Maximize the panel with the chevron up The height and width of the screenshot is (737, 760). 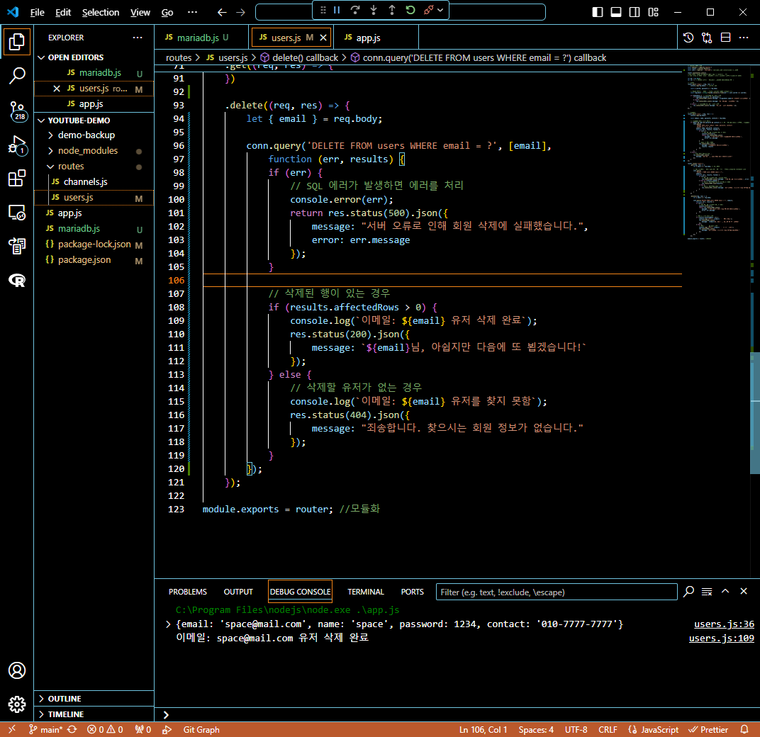click(x=725, y=592)
